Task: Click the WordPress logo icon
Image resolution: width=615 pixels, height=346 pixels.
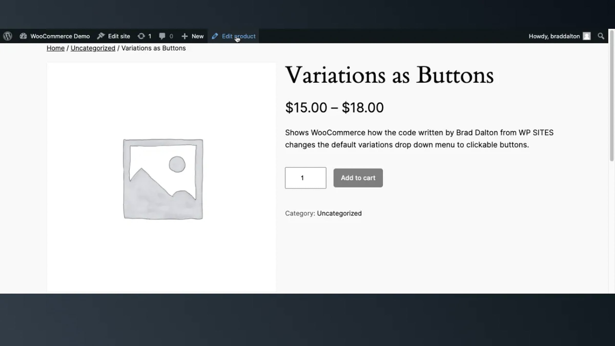Action: coord(8,36)
